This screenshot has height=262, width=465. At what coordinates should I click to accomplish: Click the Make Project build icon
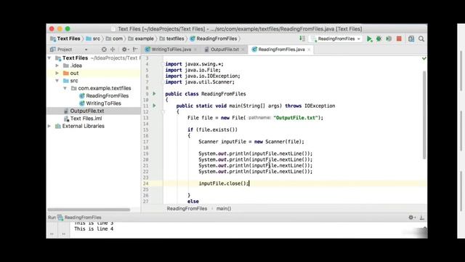pos(302,39)
